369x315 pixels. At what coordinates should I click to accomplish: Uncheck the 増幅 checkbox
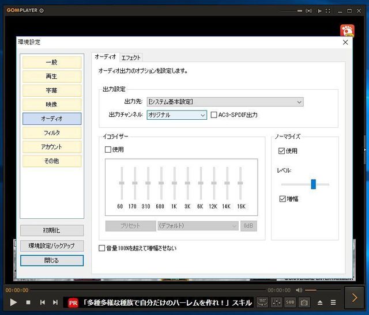[283, 199]
